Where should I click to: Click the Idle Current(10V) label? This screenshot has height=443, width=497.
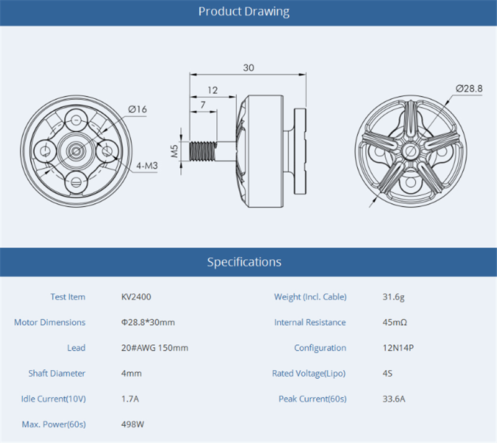coord(53,399)
